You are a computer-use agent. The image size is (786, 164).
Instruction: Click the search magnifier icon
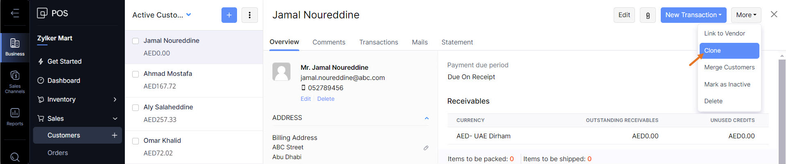(15, 157)
